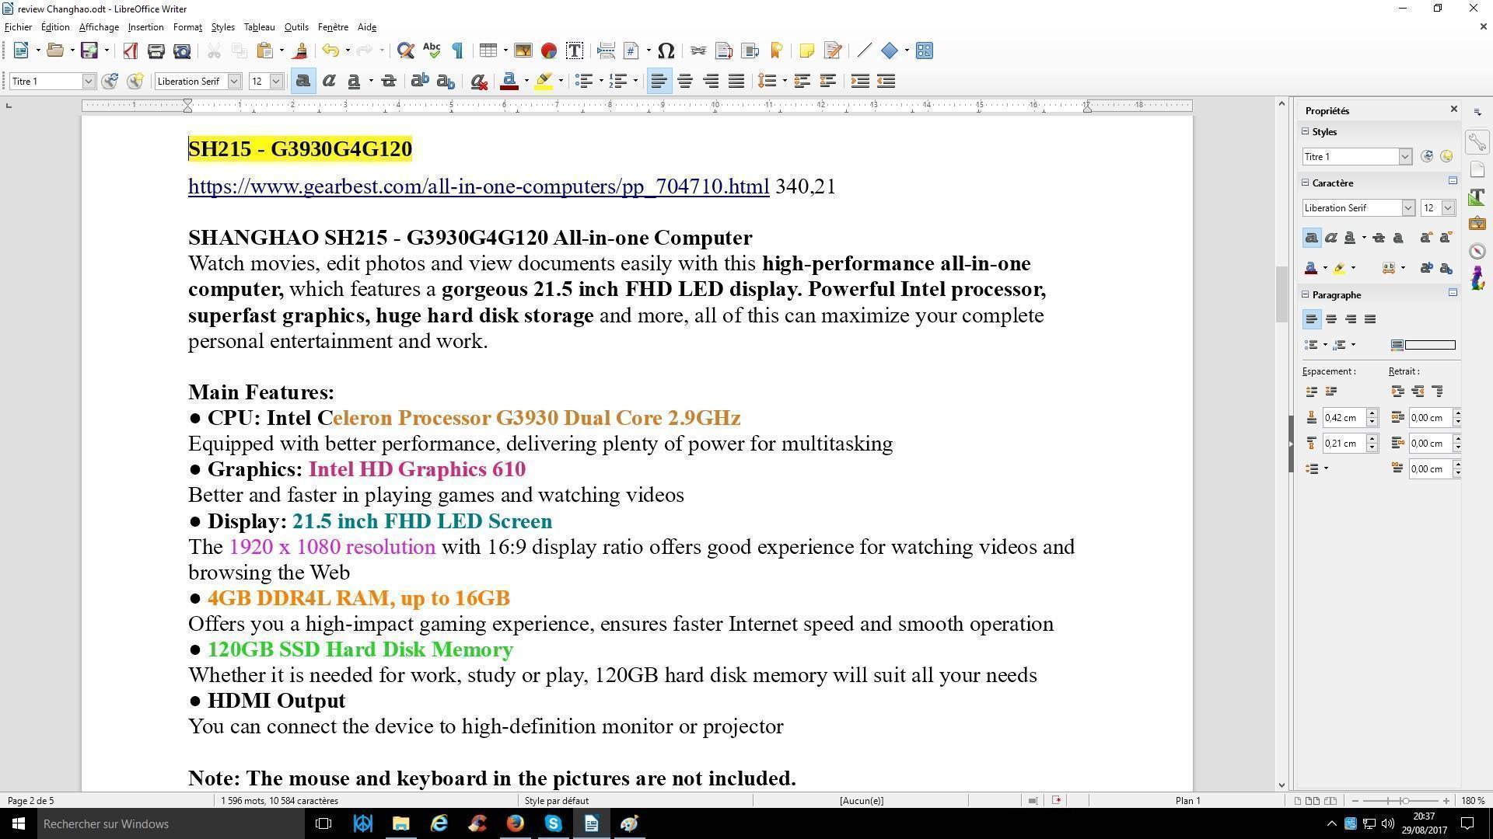Click the gearbest.com hyperlink in document
This screenshot has width=1493, height=839.
(x=478, y=187)
